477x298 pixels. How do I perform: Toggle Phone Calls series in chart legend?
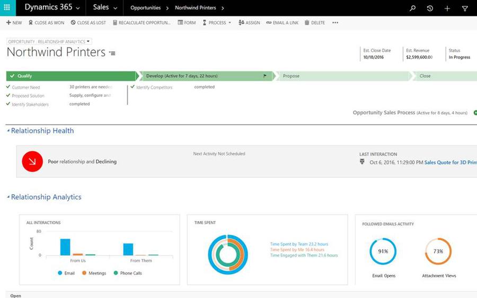click(x=128, y=273)
